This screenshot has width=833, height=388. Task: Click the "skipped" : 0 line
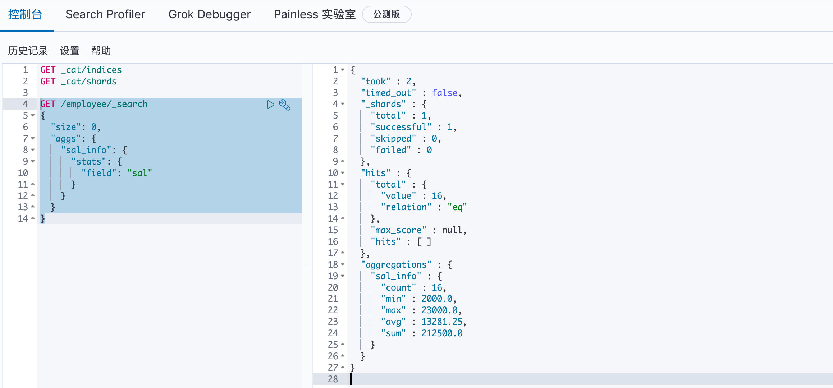[x=406, y=138]
